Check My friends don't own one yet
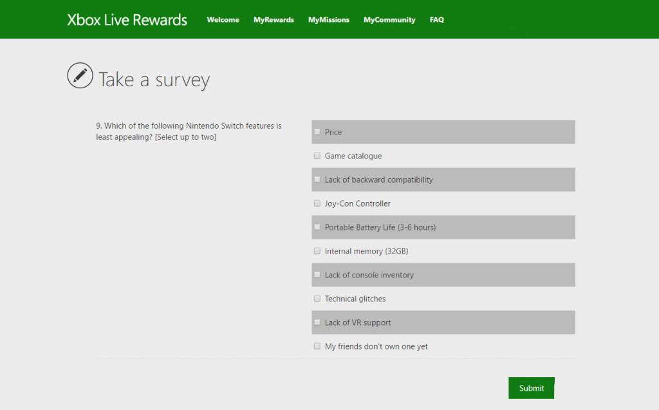 [x=317, y=346]
